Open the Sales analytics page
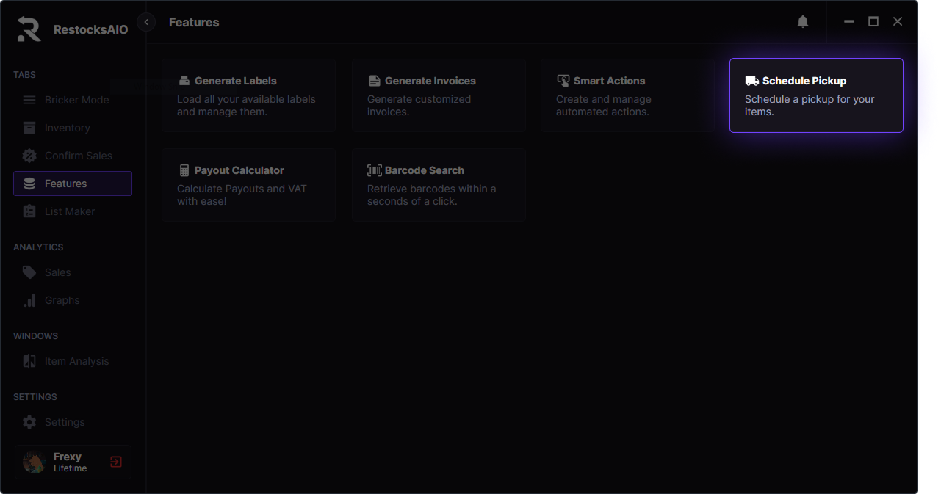The width and height of the screenshot is (941, 494). (57, 272)
